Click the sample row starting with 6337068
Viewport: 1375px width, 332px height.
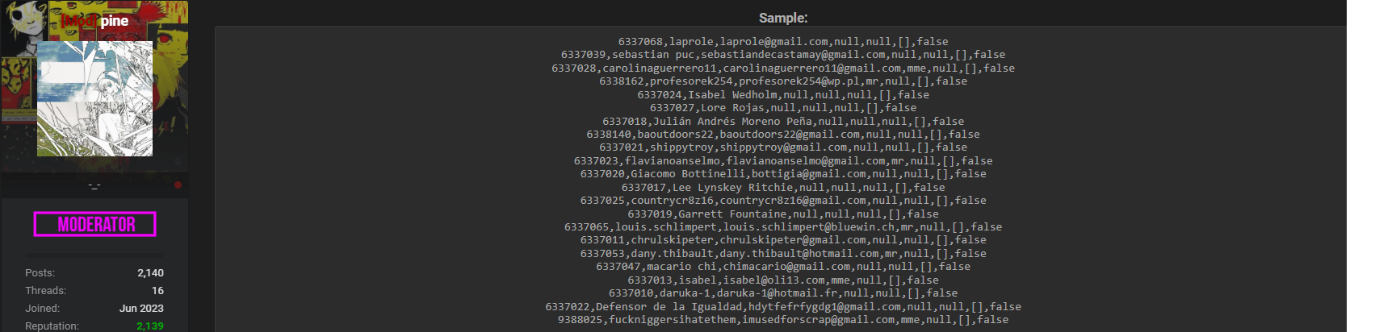click(x=782, y=42)
